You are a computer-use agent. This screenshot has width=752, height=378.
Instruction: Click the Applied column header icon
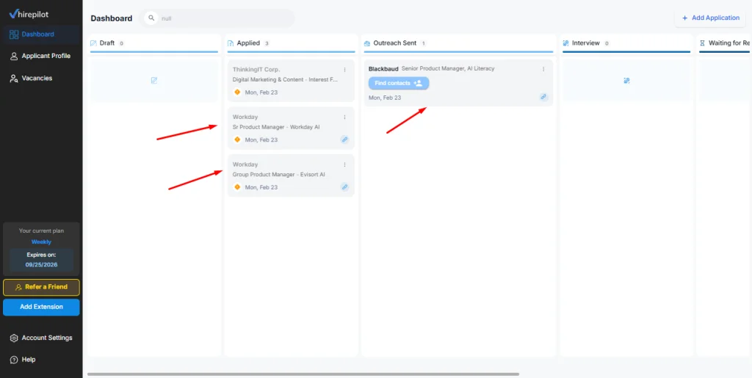(x=231, y=43)
